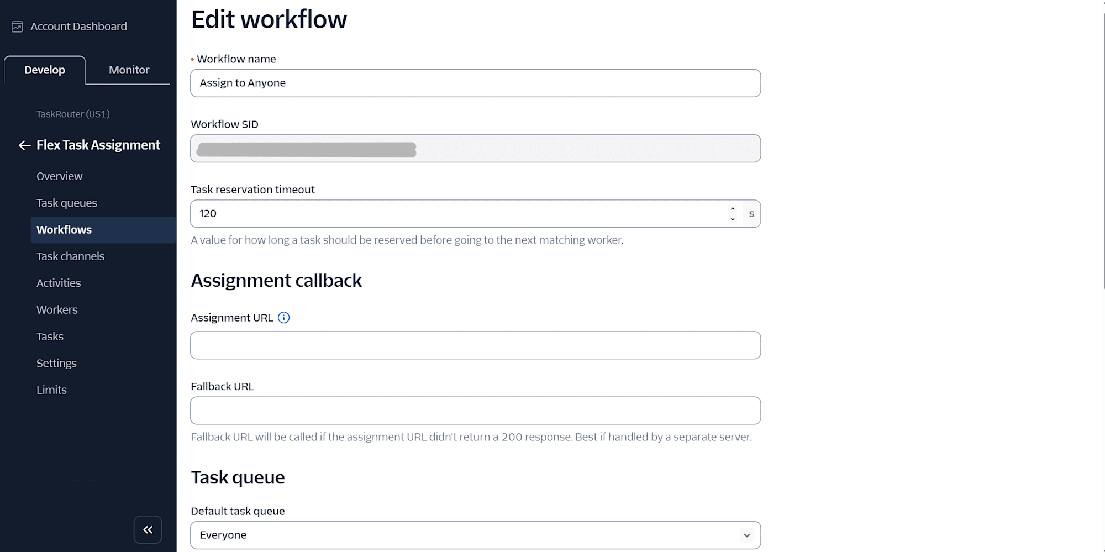This screenshot has height=552, width=1105.
Task: Click the Assignment URL input field
Action: click(475, 345)
